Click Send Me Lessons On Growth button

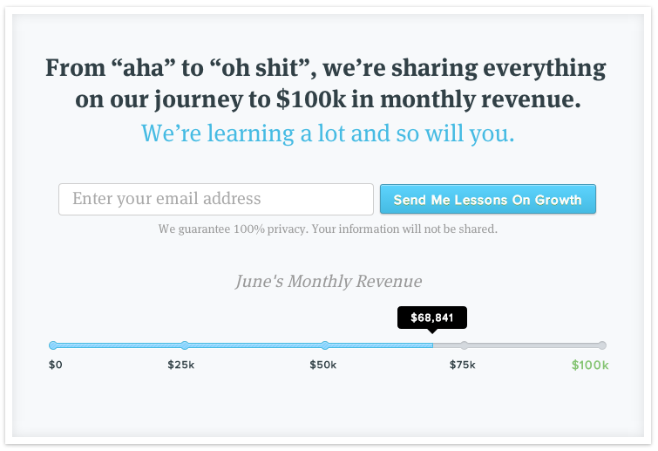488,199
